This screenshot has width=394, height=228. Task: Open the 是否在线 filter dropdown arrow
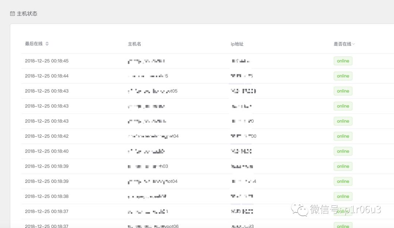pos(354,44)
